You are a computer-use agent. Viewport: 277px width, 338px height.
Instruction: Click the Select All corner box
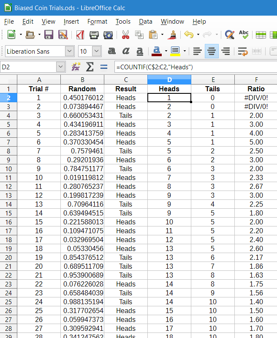[8, 79]
